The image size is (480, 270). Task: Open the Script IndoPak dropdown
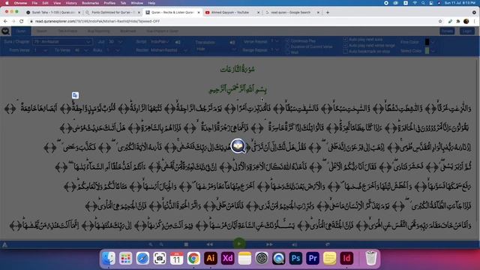click(x=160, y=42)
